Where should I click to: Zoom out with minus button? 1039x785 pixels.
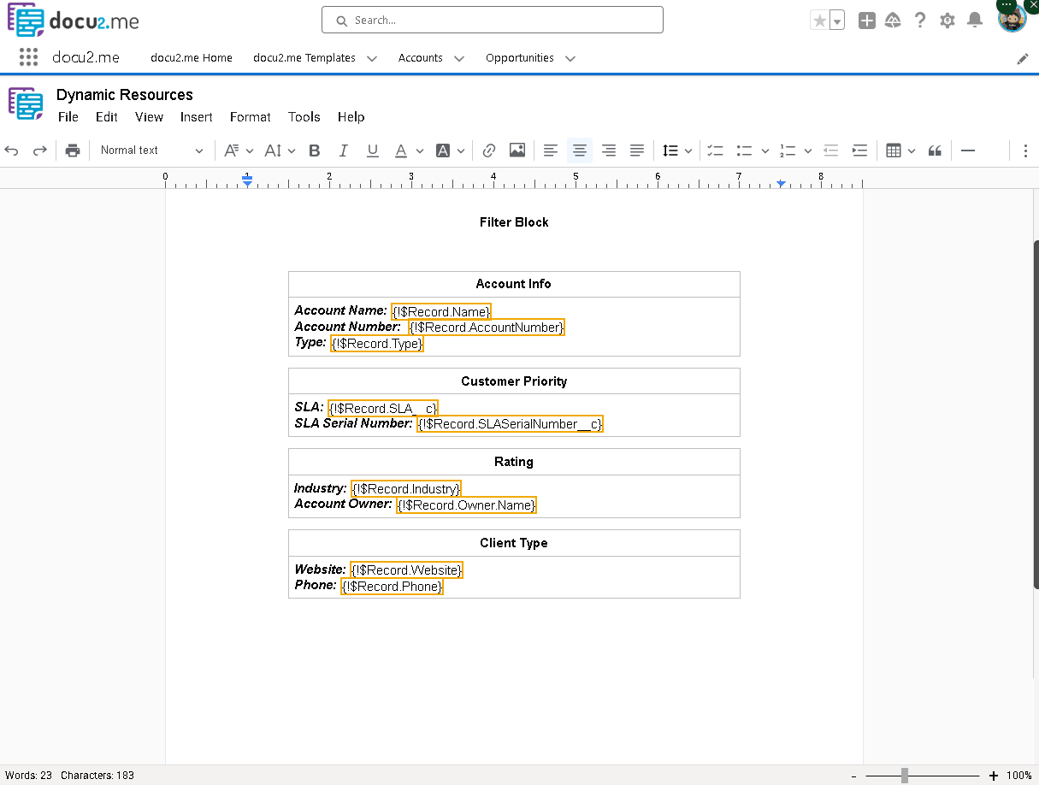click(853, 776)
